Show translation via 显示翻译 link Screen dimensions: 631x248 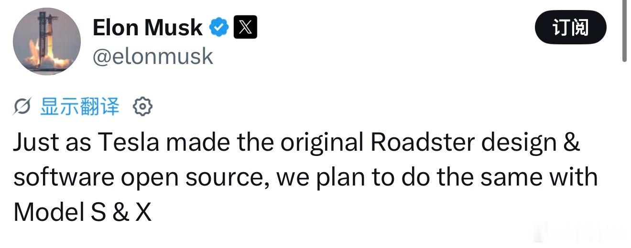coord(79,107)
